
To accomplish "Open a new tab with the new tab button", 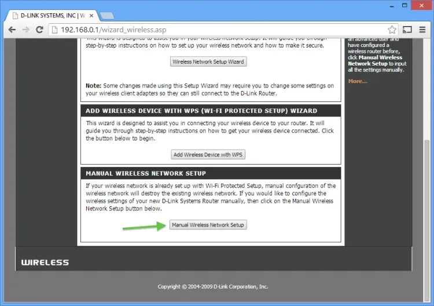I will click(x=106, y=14).
